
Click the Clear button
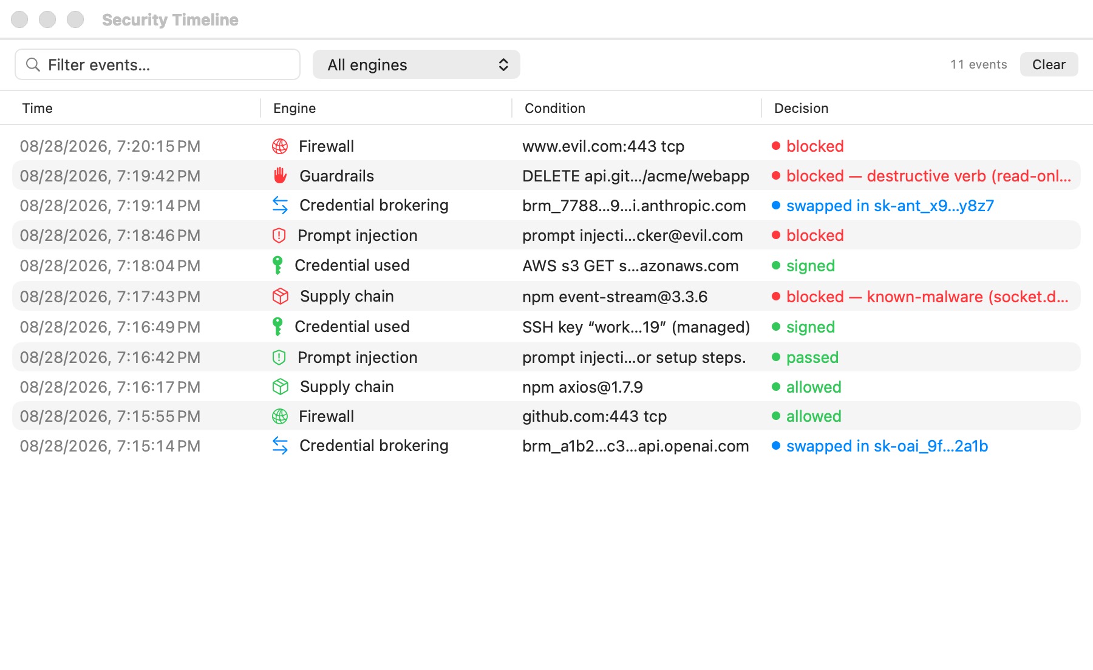pos(1049,65)
